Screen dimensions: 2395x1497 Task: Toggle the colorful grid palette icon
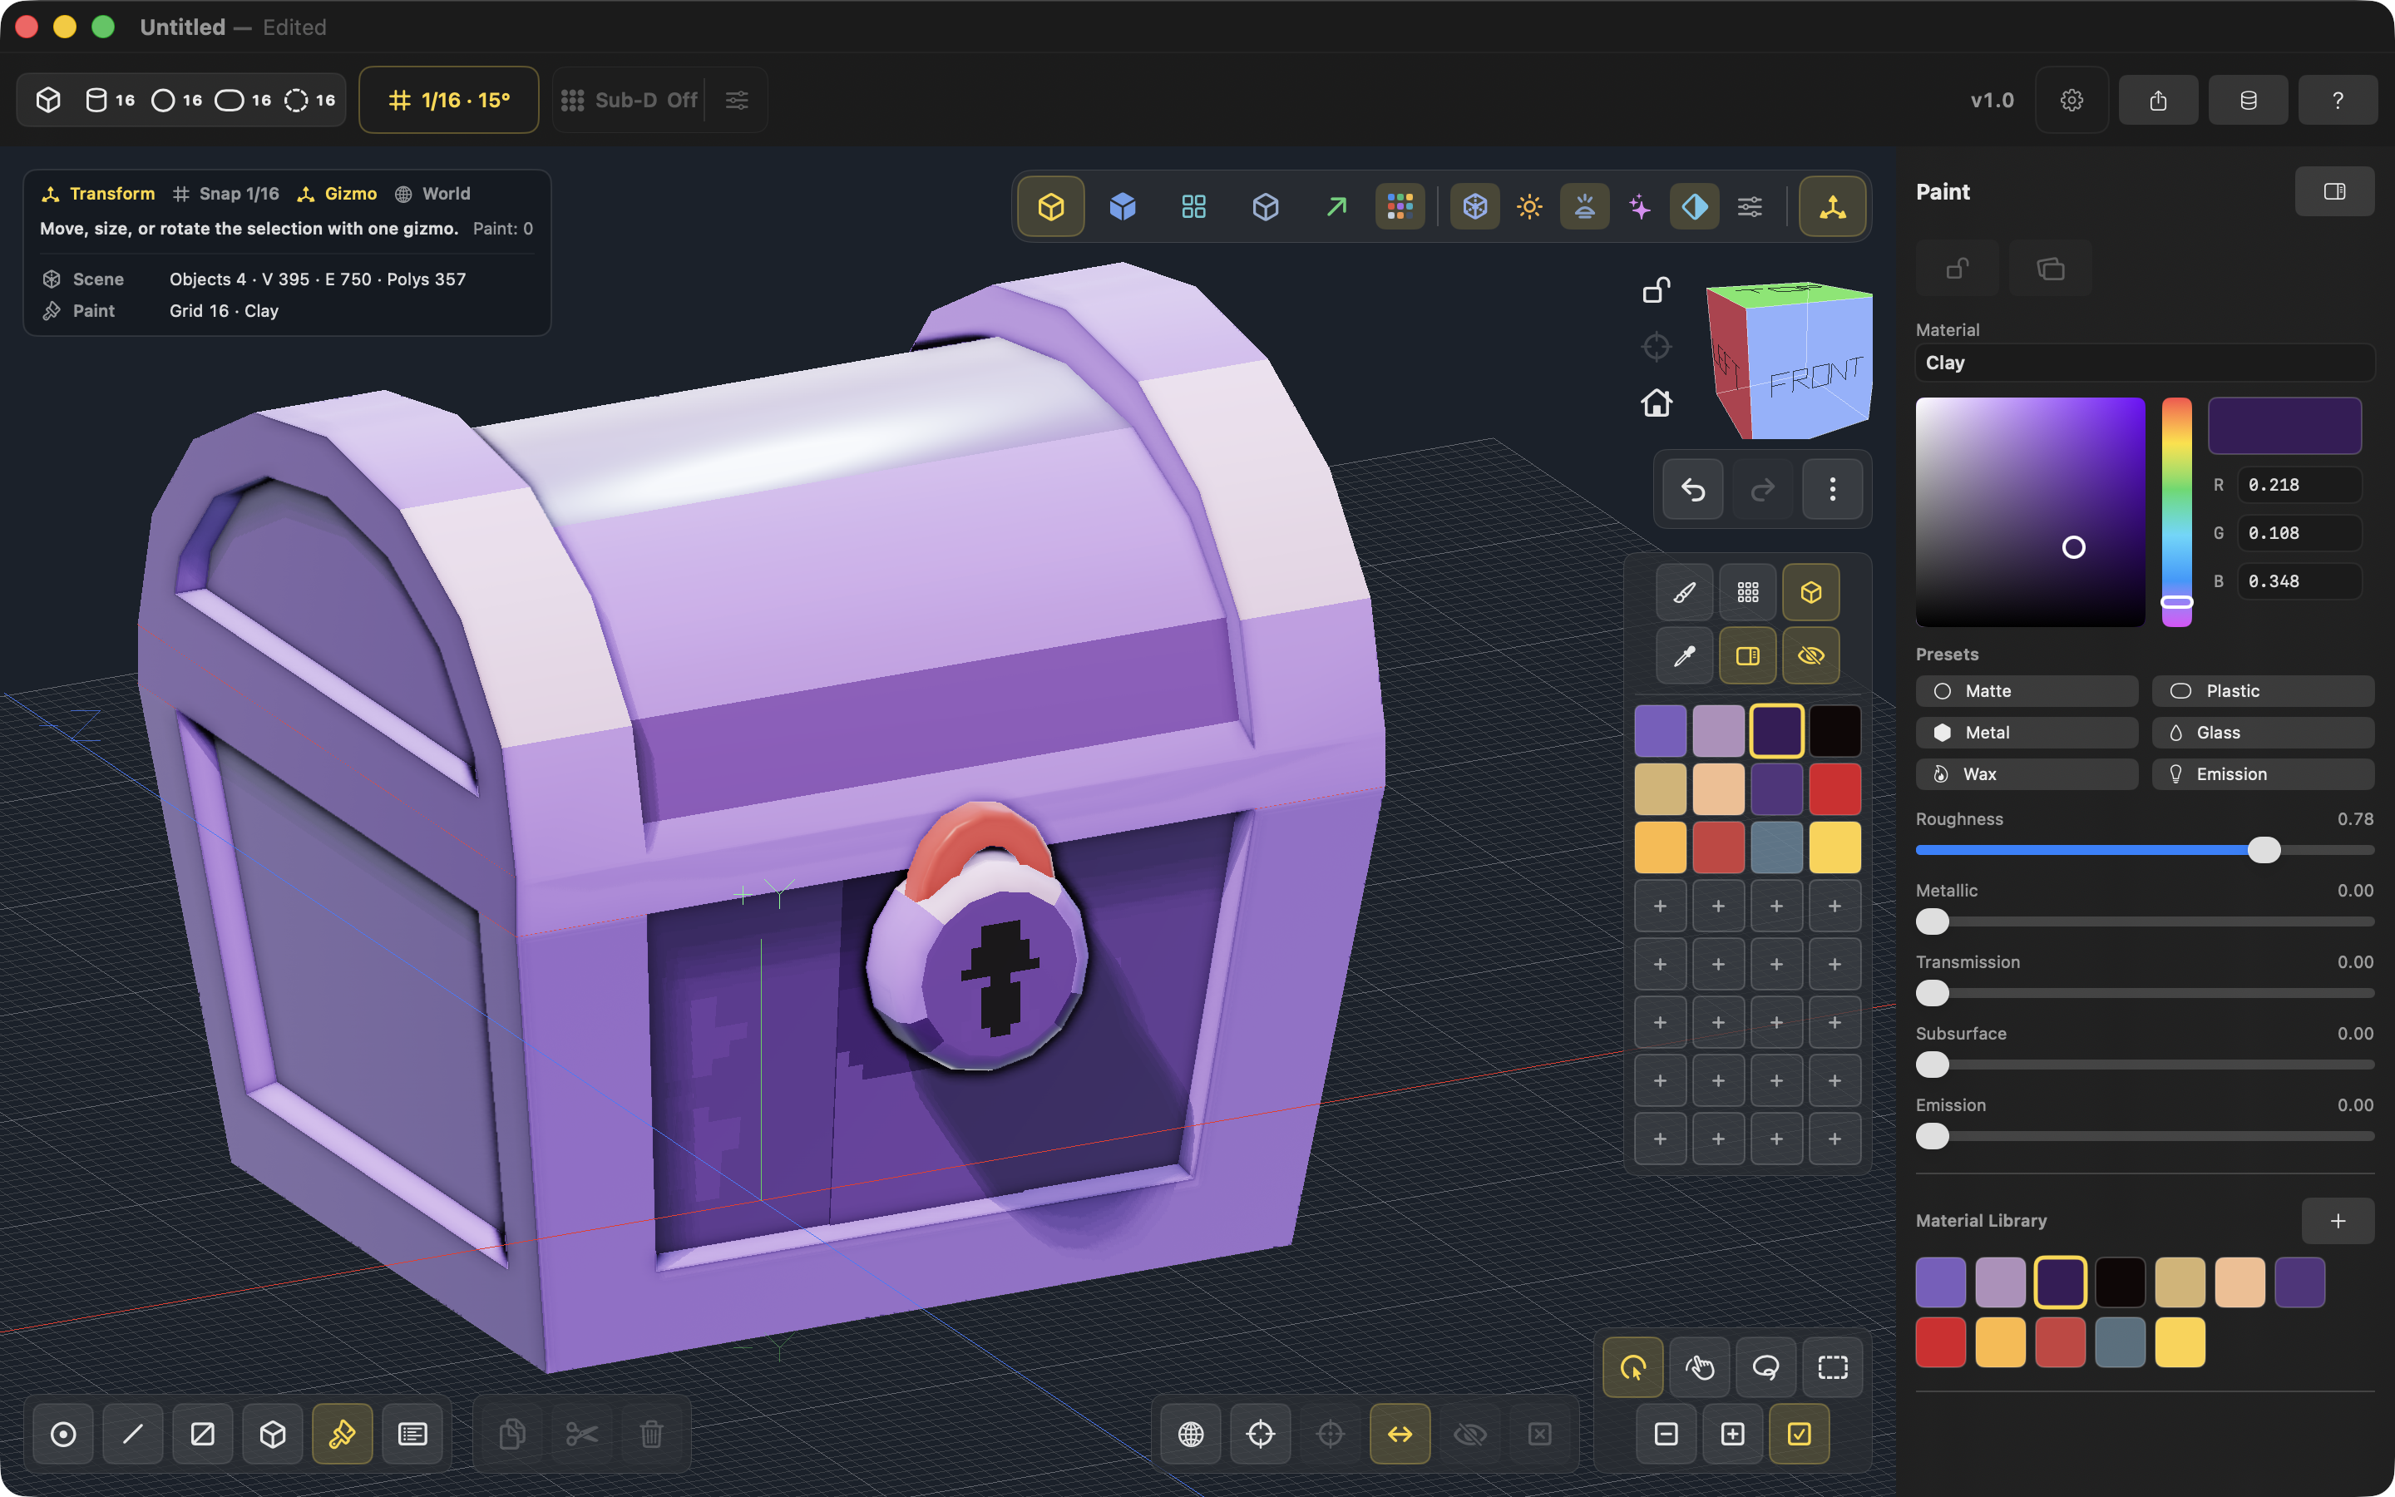point(1400,207)
